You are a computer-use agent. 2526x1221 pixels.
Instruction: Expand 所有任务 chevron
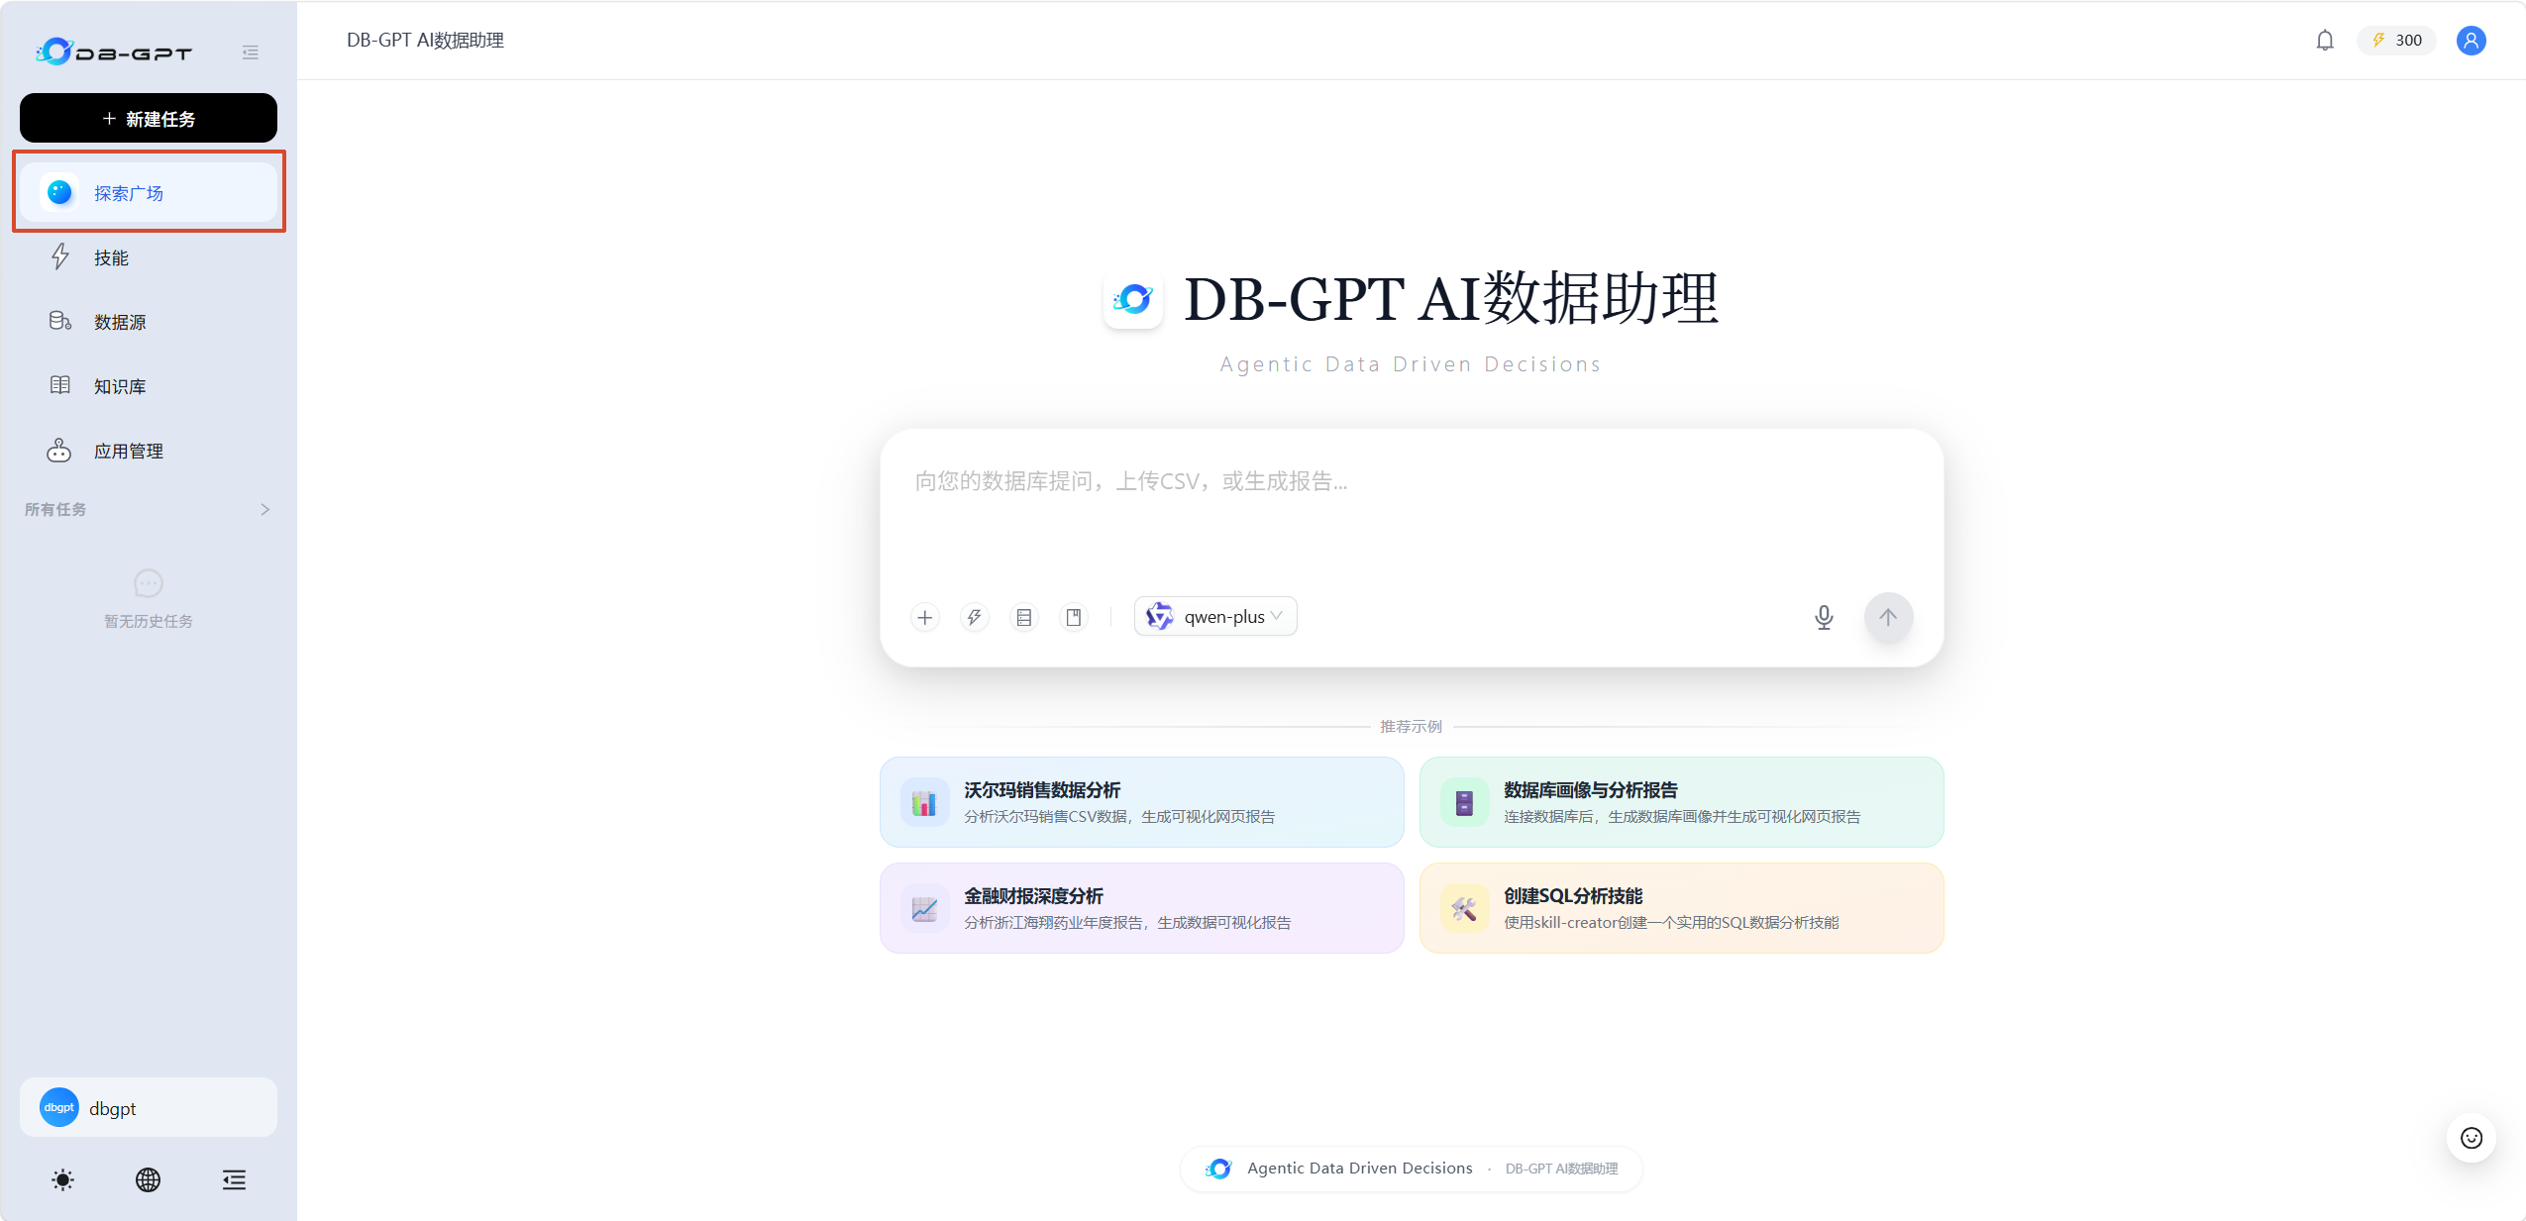tap(264, 509)
